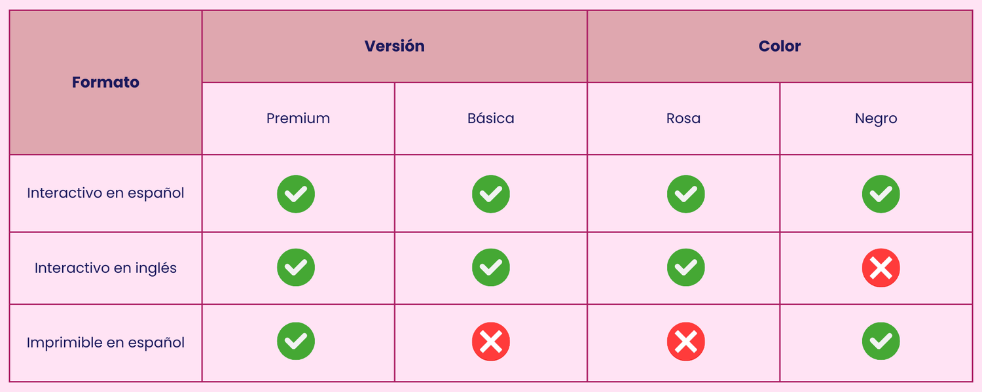Click the Premium column label
Screen dimensions: 982x392
click(298, 118)
